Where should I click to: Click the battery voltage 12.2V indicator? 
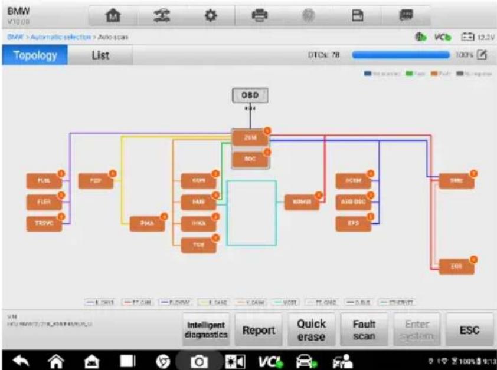478,37
